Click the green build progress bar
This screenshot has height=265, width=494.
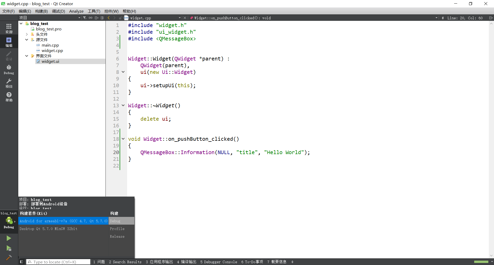pos(481,262)
